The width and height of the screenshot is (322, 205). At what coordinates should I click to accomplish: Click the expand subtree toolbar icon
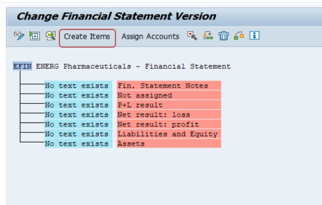[x=35, y=36]
